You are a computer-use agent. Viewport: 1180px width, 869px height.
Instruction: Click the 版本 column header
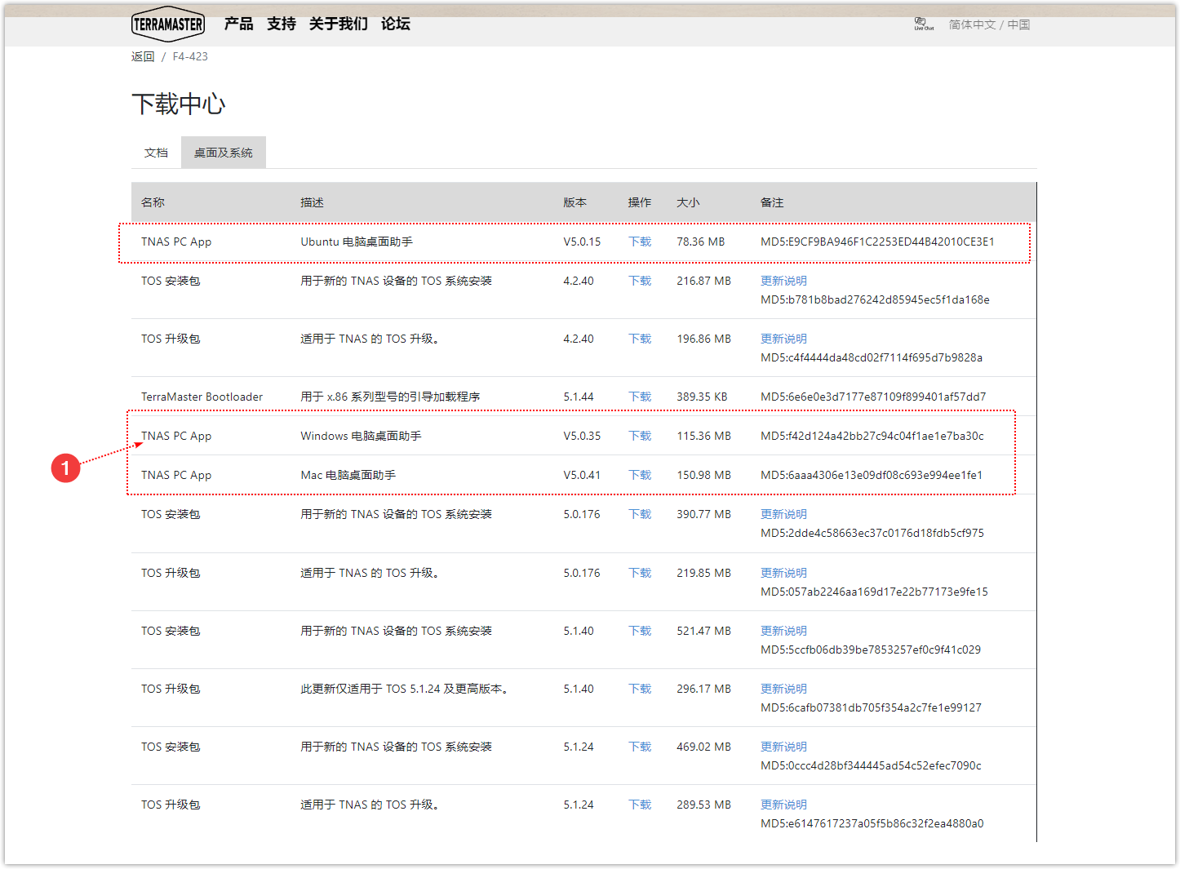point(574,202)
